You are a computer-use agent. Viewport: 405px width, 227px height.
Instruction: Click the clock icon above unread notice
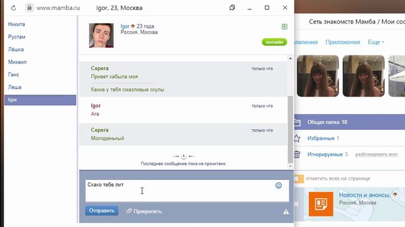[x=184, y=156]
